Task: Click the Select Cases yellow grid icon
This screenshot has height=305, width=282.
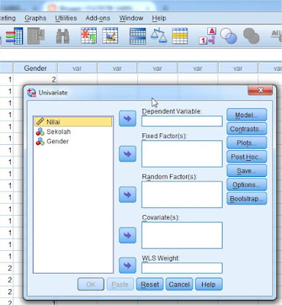Action: point(180,36)
